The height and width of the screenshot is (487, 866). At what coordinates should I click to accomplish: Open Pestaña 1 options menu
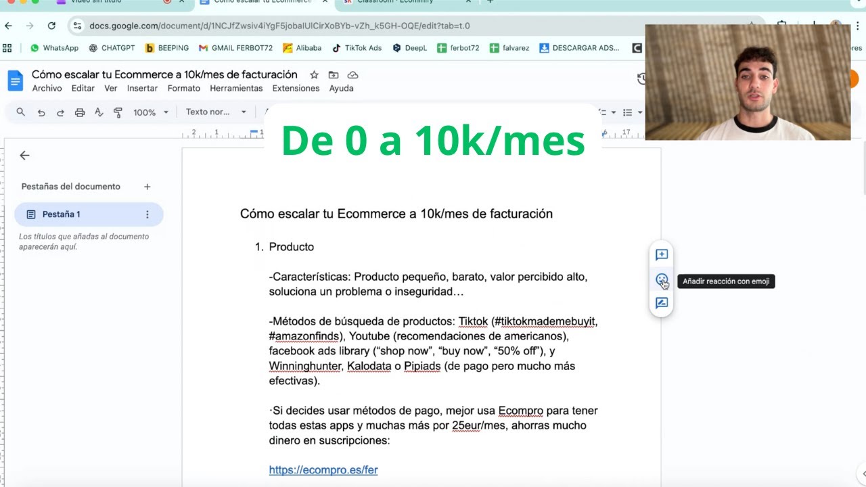(x=147, y=214)
